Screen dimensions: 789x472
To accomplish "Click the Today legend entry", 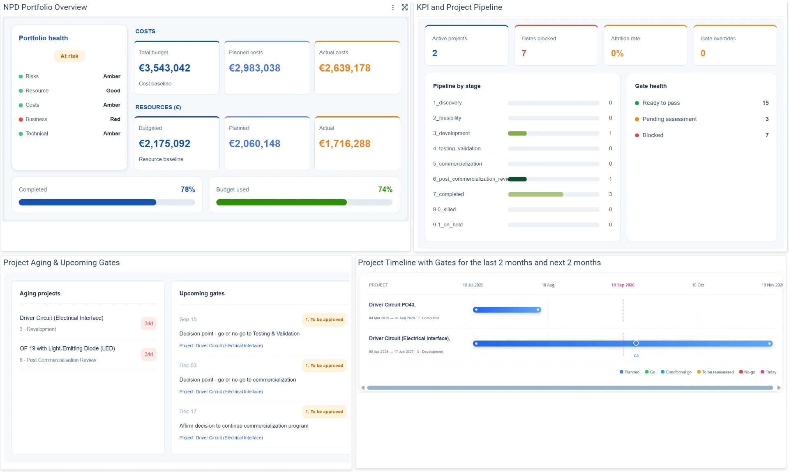I will pos(768,372).
